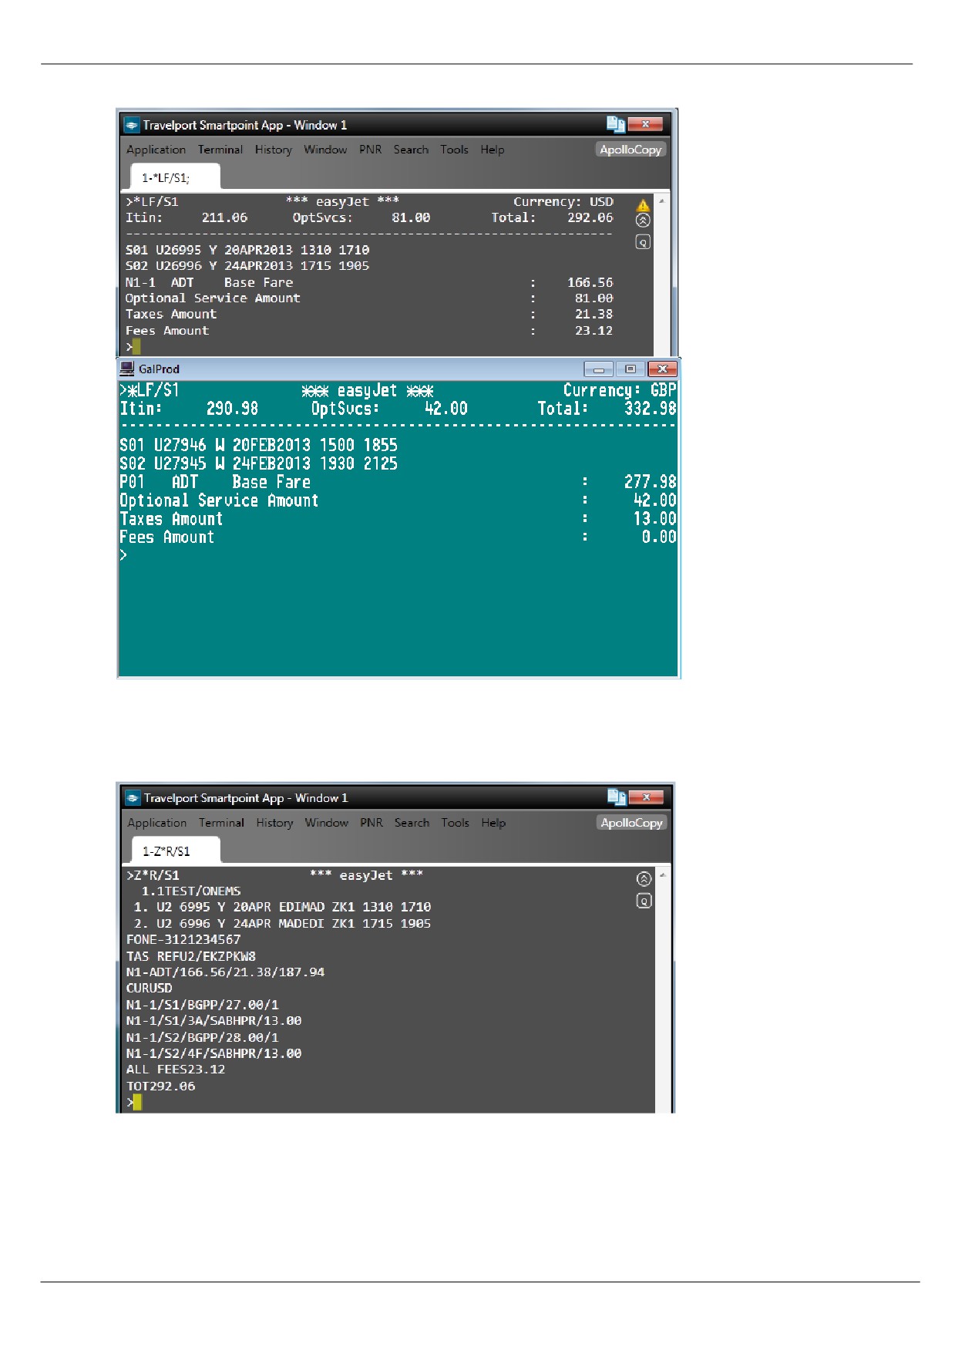Open History menu in top Smartpoint window

coord(274,150)
